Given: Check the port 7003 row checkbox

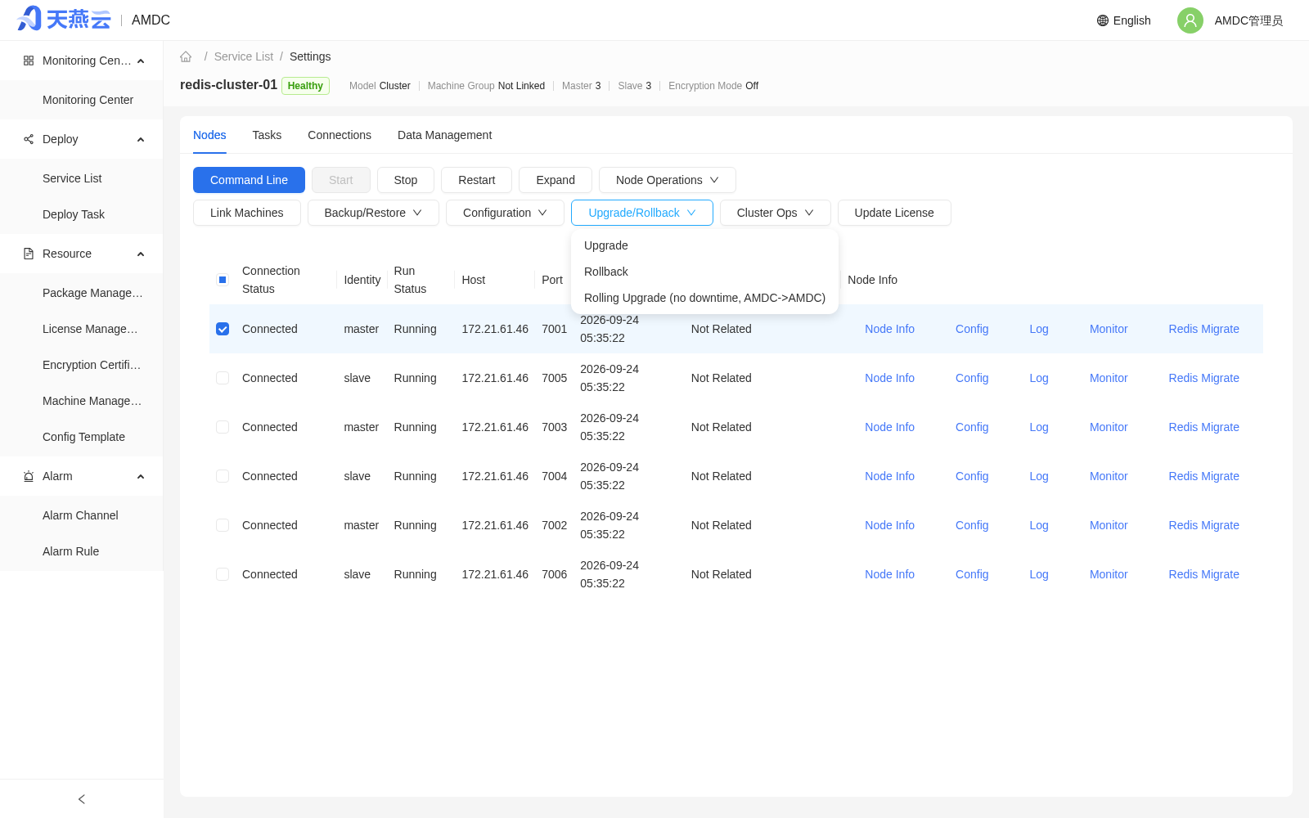Looking at the screenshot, I should coord(223,427).
